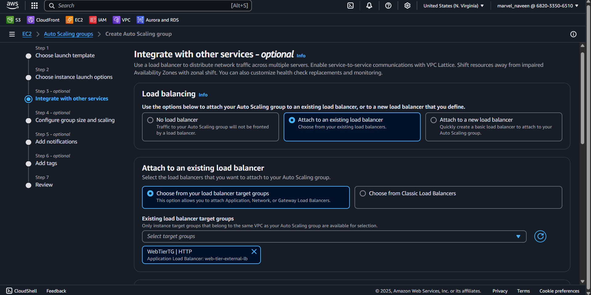Go to Step 2 Choose instance launch options

(74, 77)
